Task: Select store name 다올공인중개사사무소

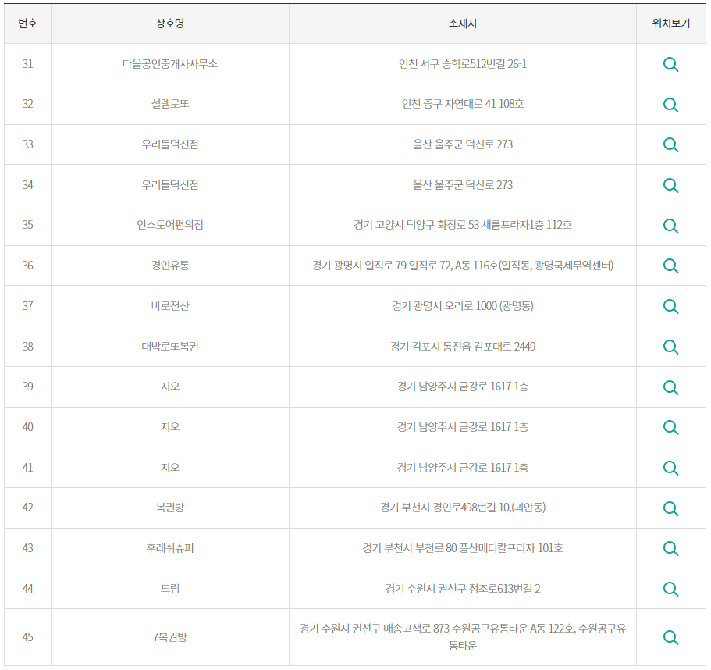Action: [170, 64]
